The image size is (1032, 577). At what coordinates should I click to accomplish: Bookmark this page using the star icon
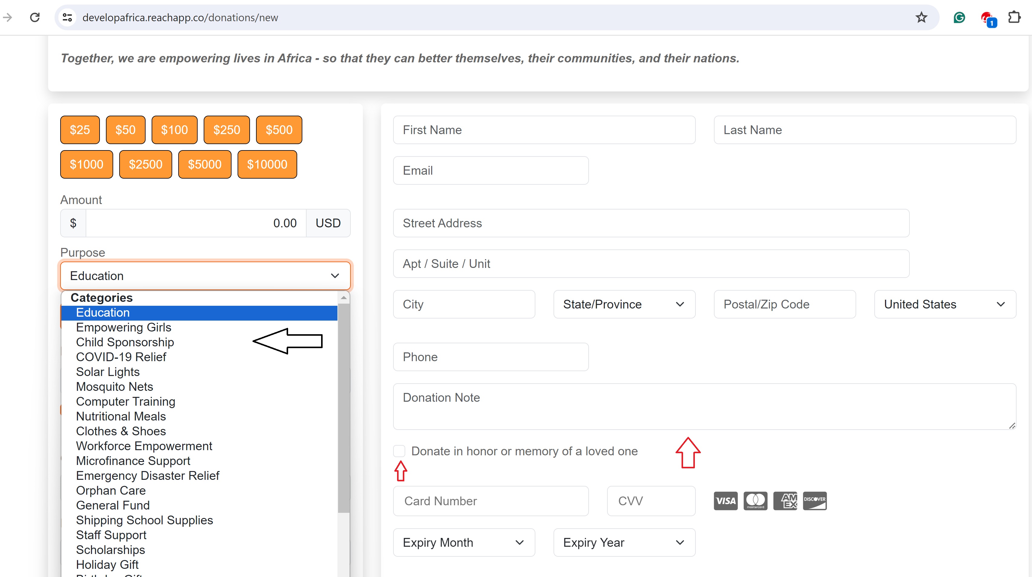coord(921,17)
